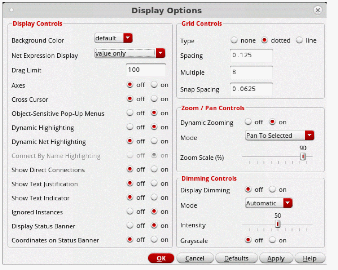Click the OK button
Screen dimensions: 338x270
(x=161, y=258)
